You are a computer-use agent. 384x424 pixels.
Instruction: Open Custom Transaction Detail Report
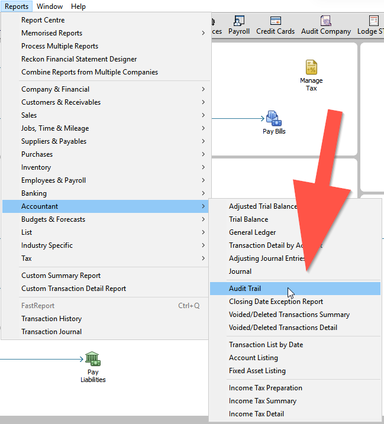click(105, 288)
